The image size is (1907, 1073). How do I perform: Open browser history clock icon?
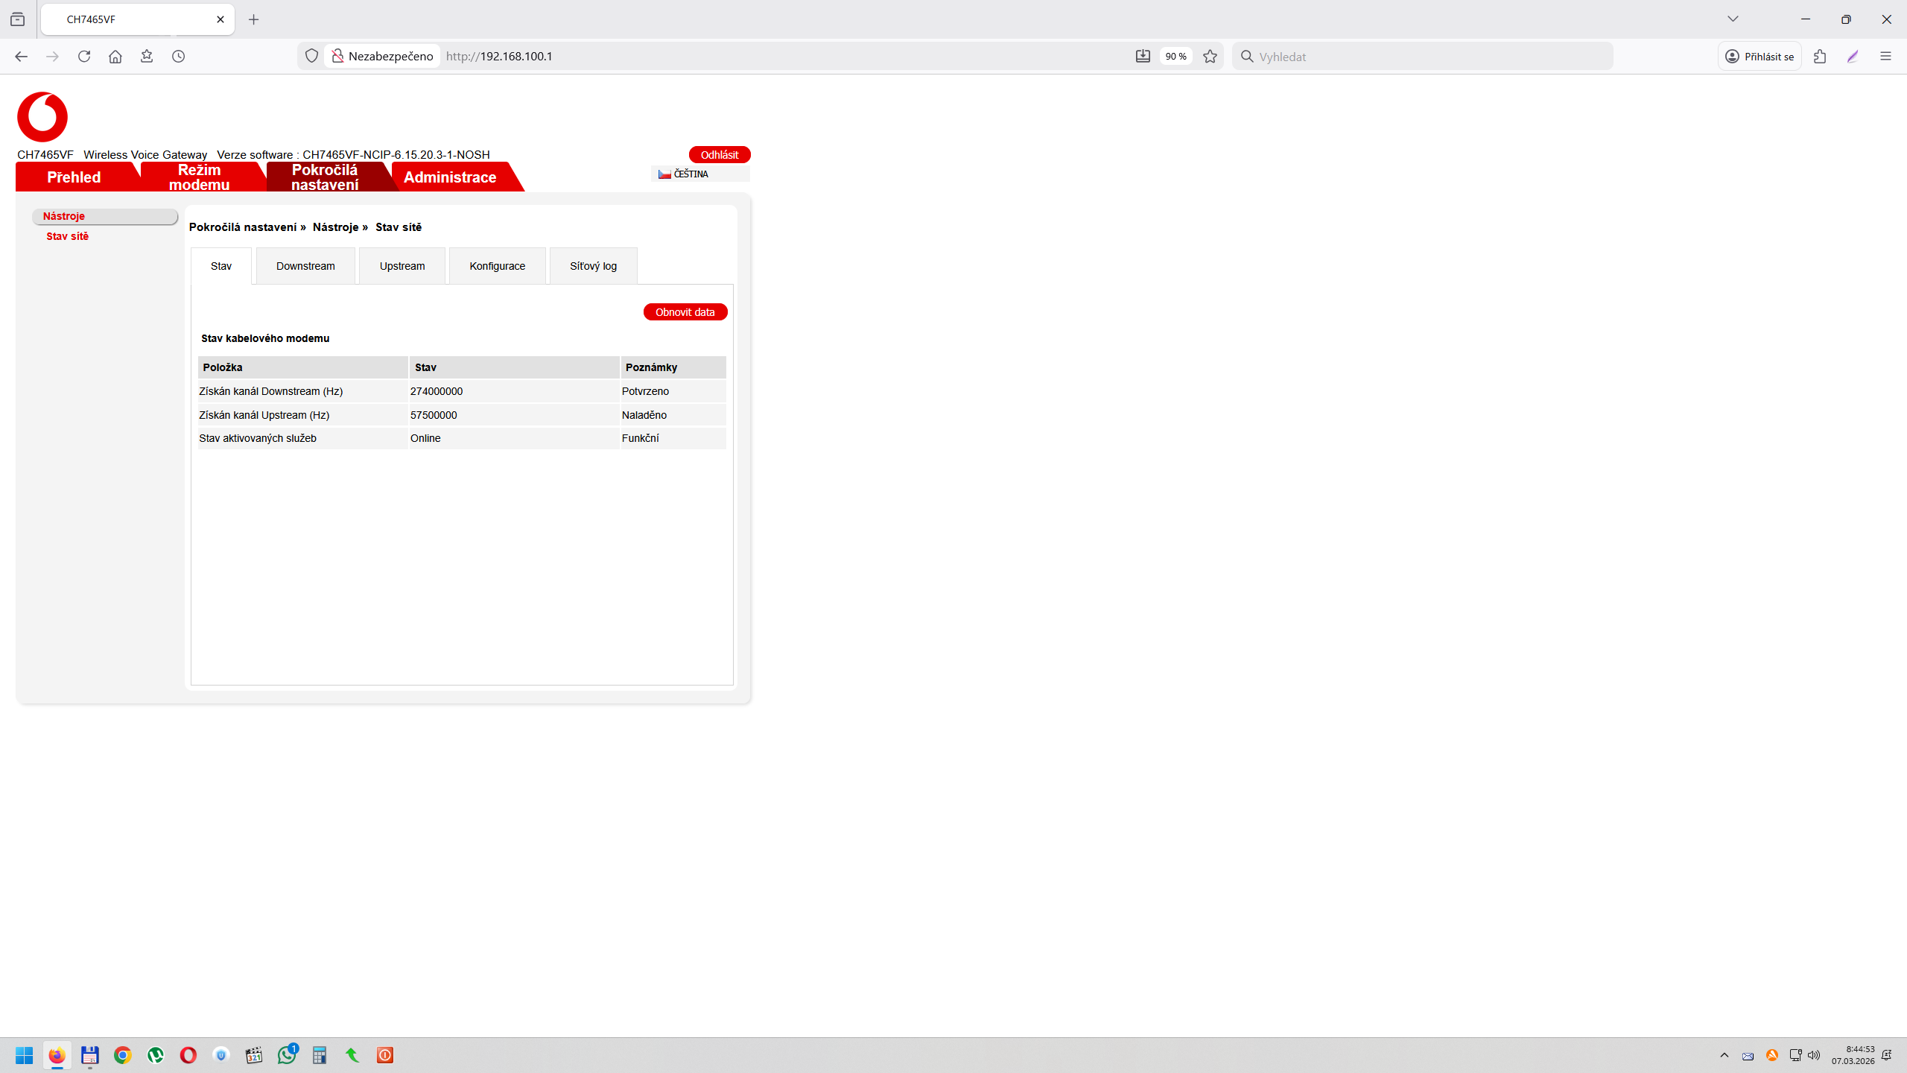[x=178, y=57]
